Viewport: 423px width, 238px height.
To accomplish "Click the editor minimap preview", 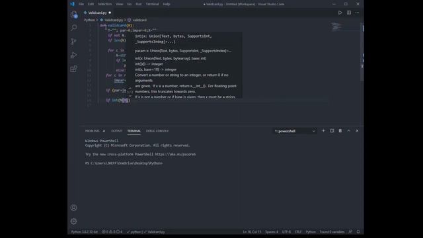I will [336, 26].
